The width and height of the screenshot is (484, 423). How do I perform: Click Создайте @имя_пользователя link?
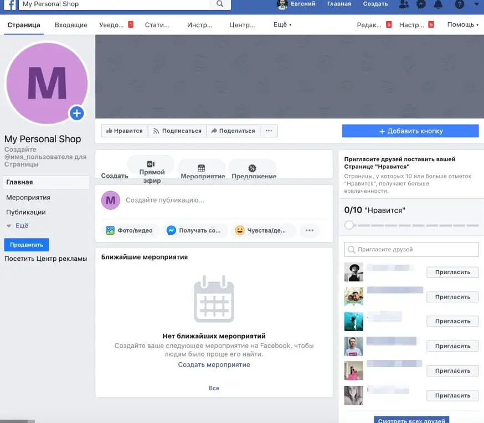coord(45,157)
